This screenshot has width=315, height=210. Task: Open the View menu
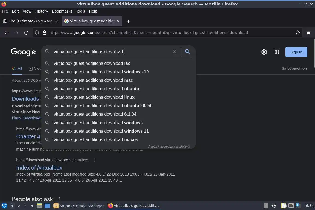(27, 11)
